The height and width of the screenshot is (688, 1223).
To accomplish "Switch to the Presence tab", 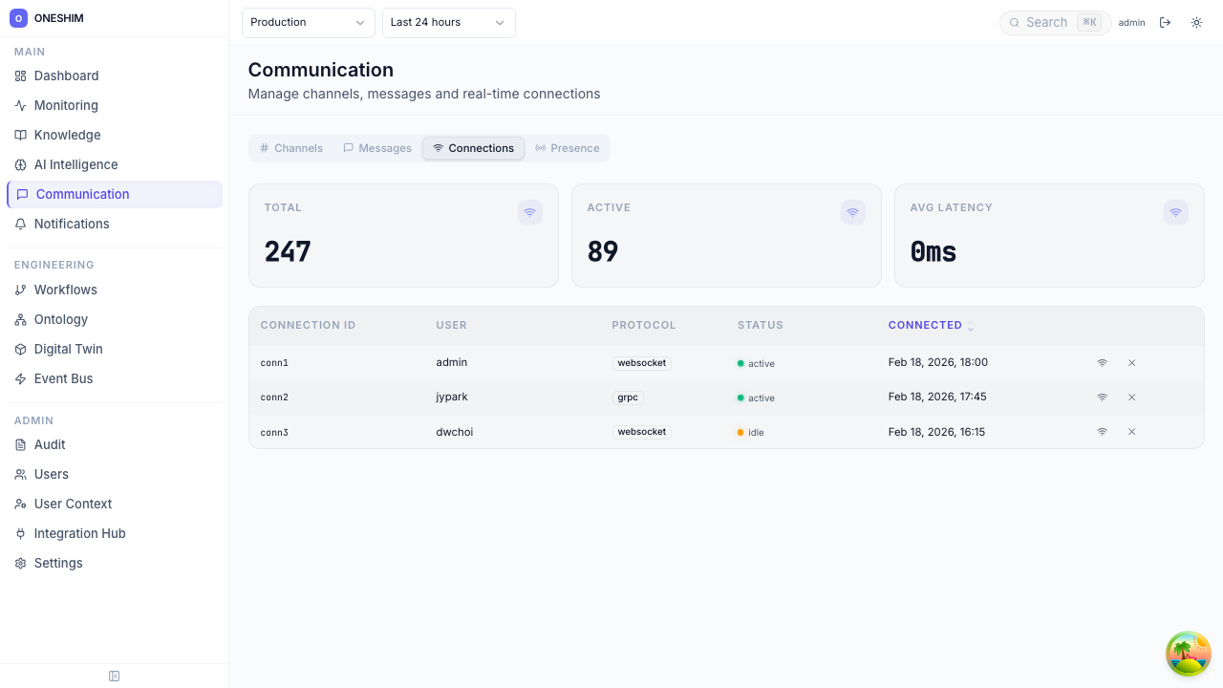I will tap(567, 148).
